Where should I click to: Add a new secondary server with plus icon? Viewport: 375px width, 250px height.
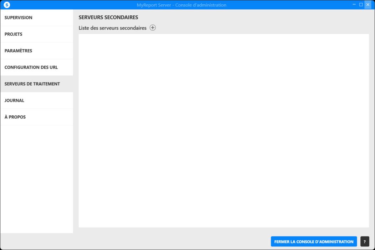[153, 28]
